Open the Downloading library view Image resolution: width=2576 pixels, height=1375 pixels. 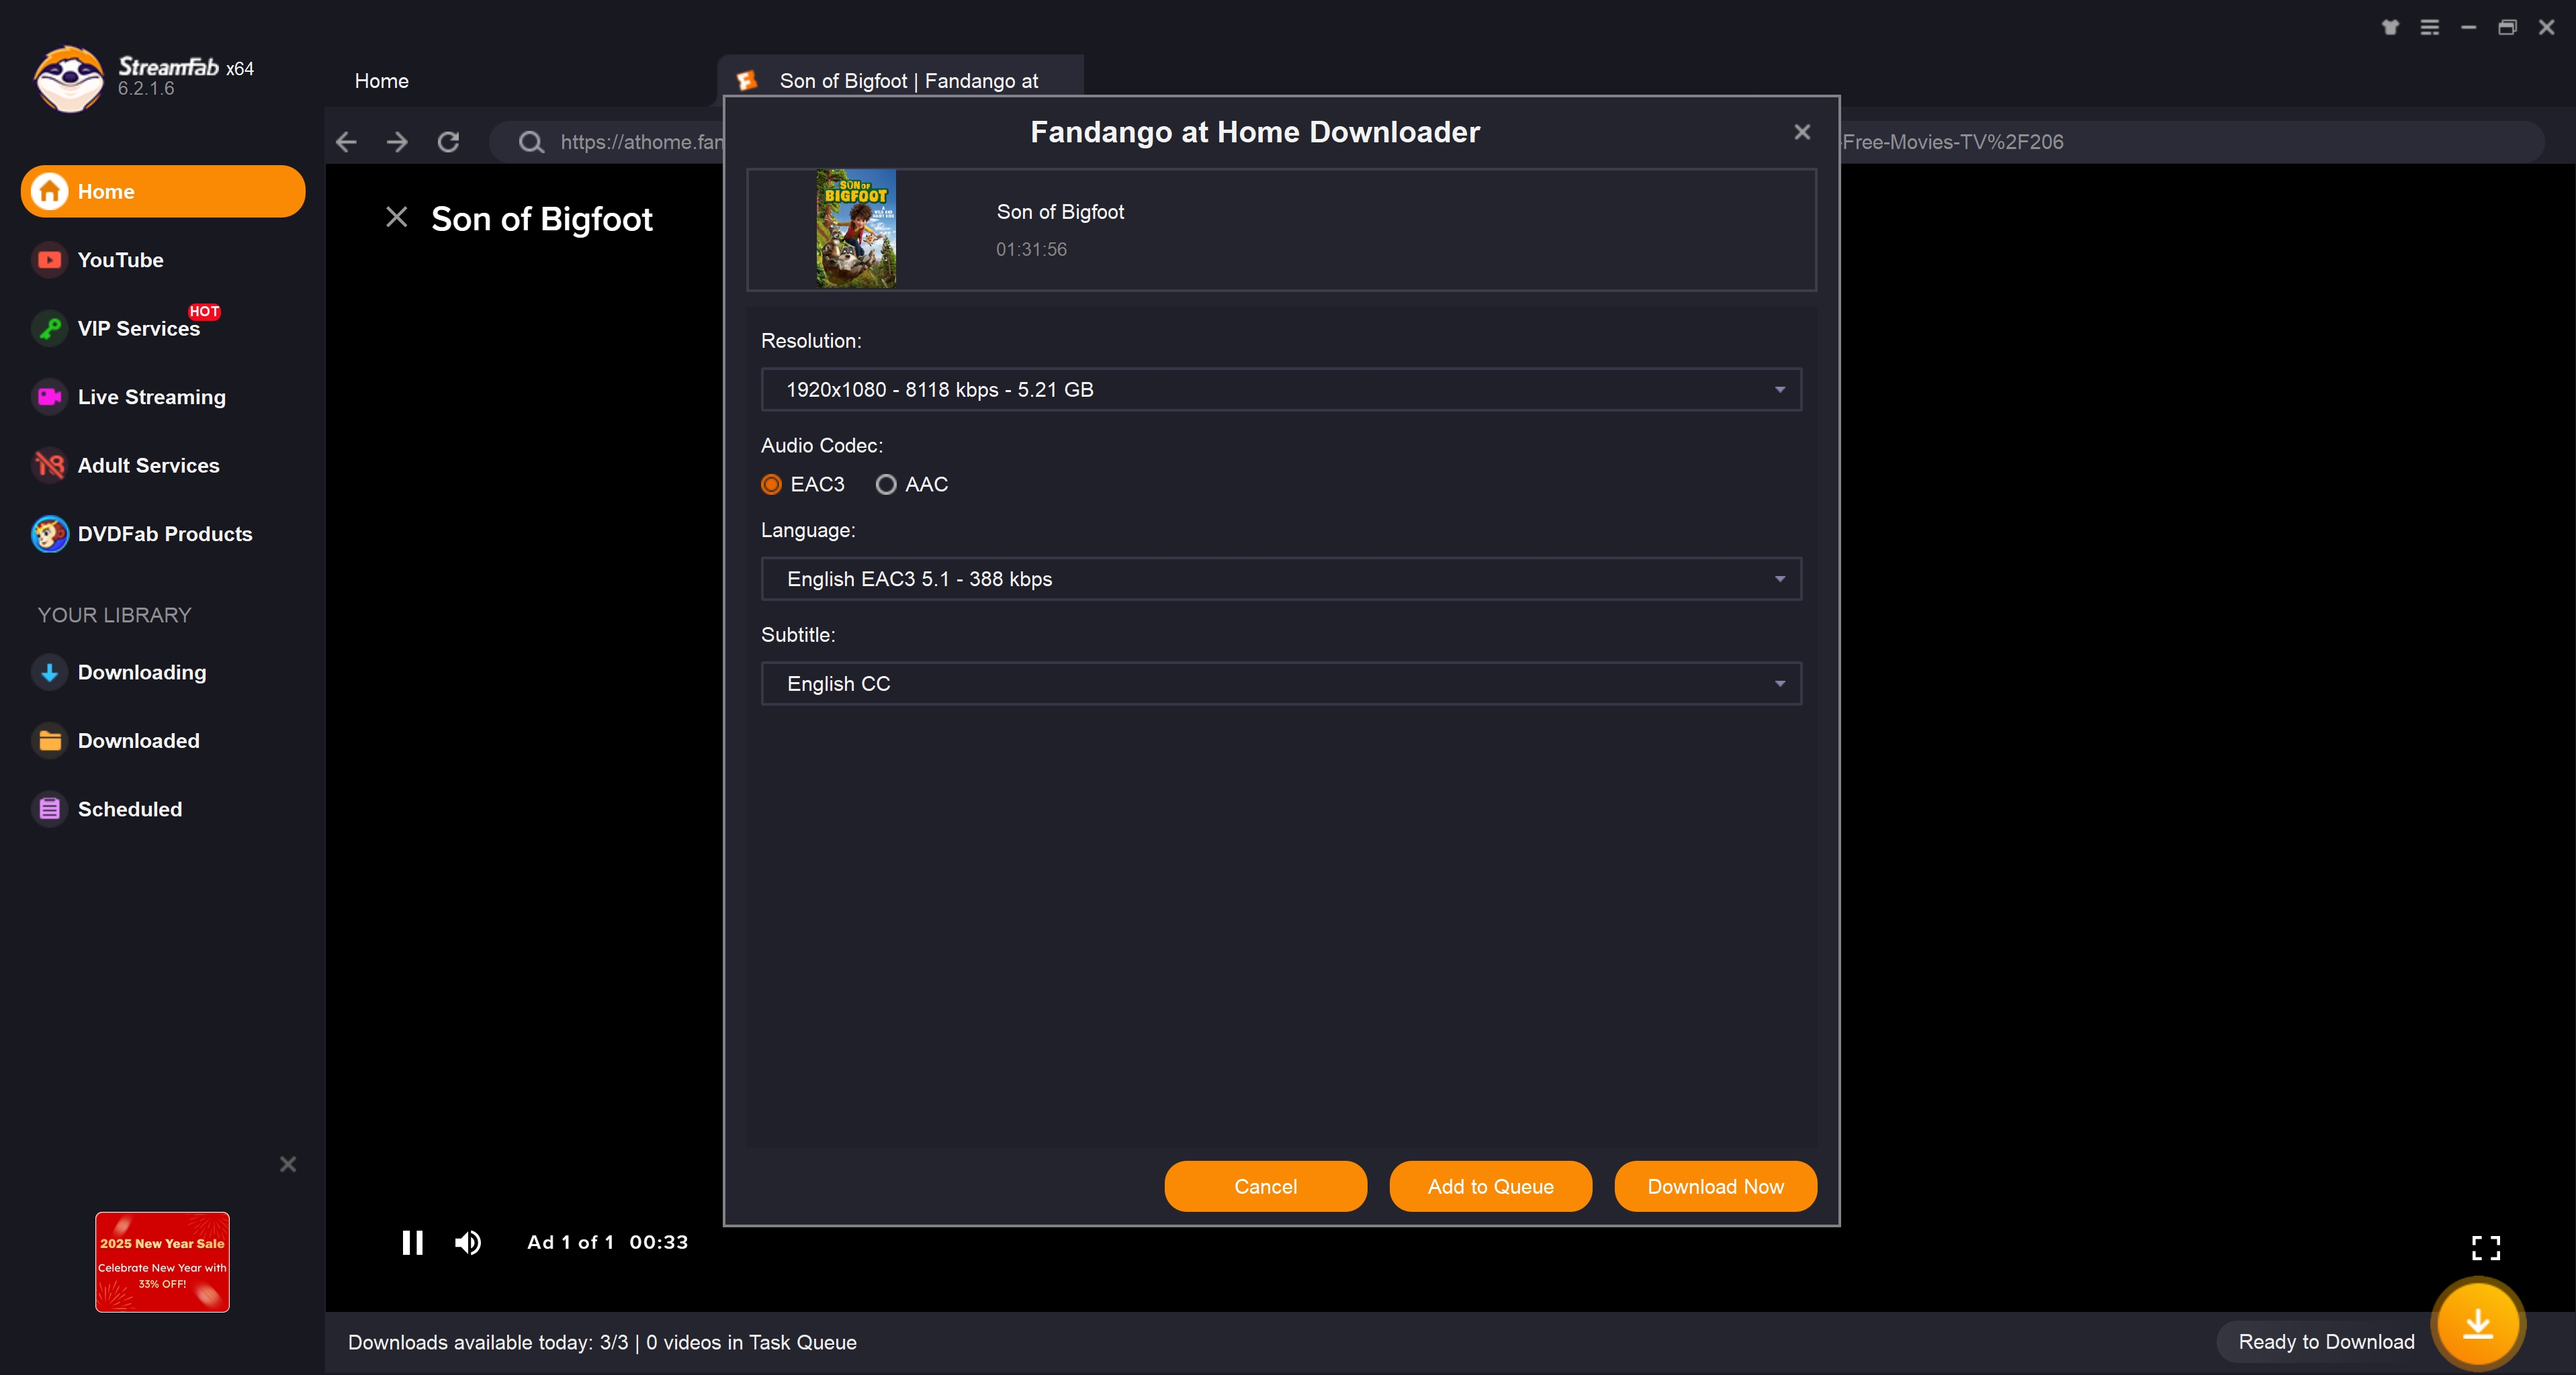[141, 673]
